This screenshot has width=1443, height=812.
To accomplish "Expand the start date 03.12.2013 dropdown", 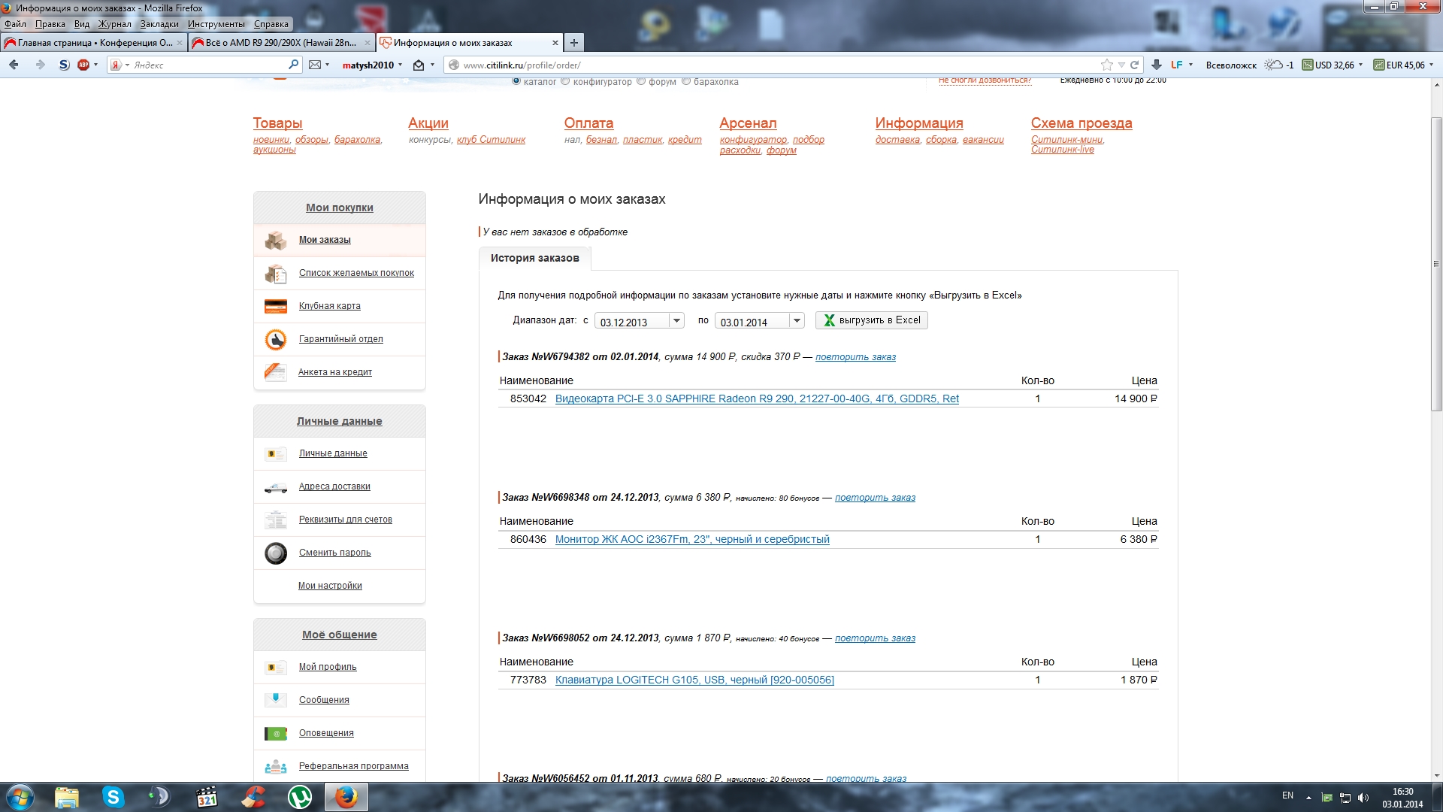I will click(x=676, y=321).
